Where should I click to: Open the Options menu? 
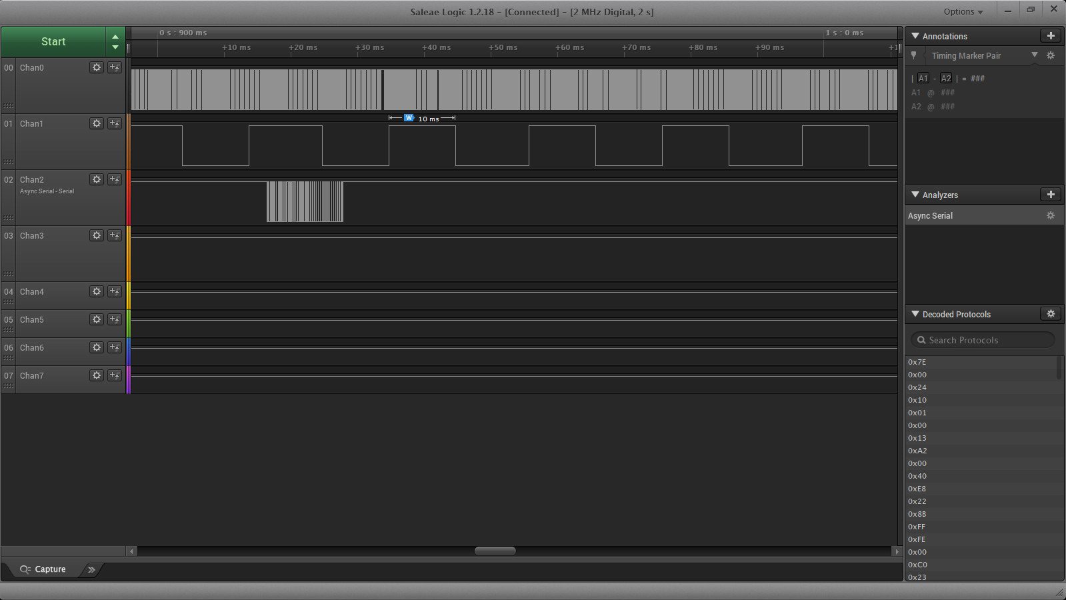[x=963, y=11]
